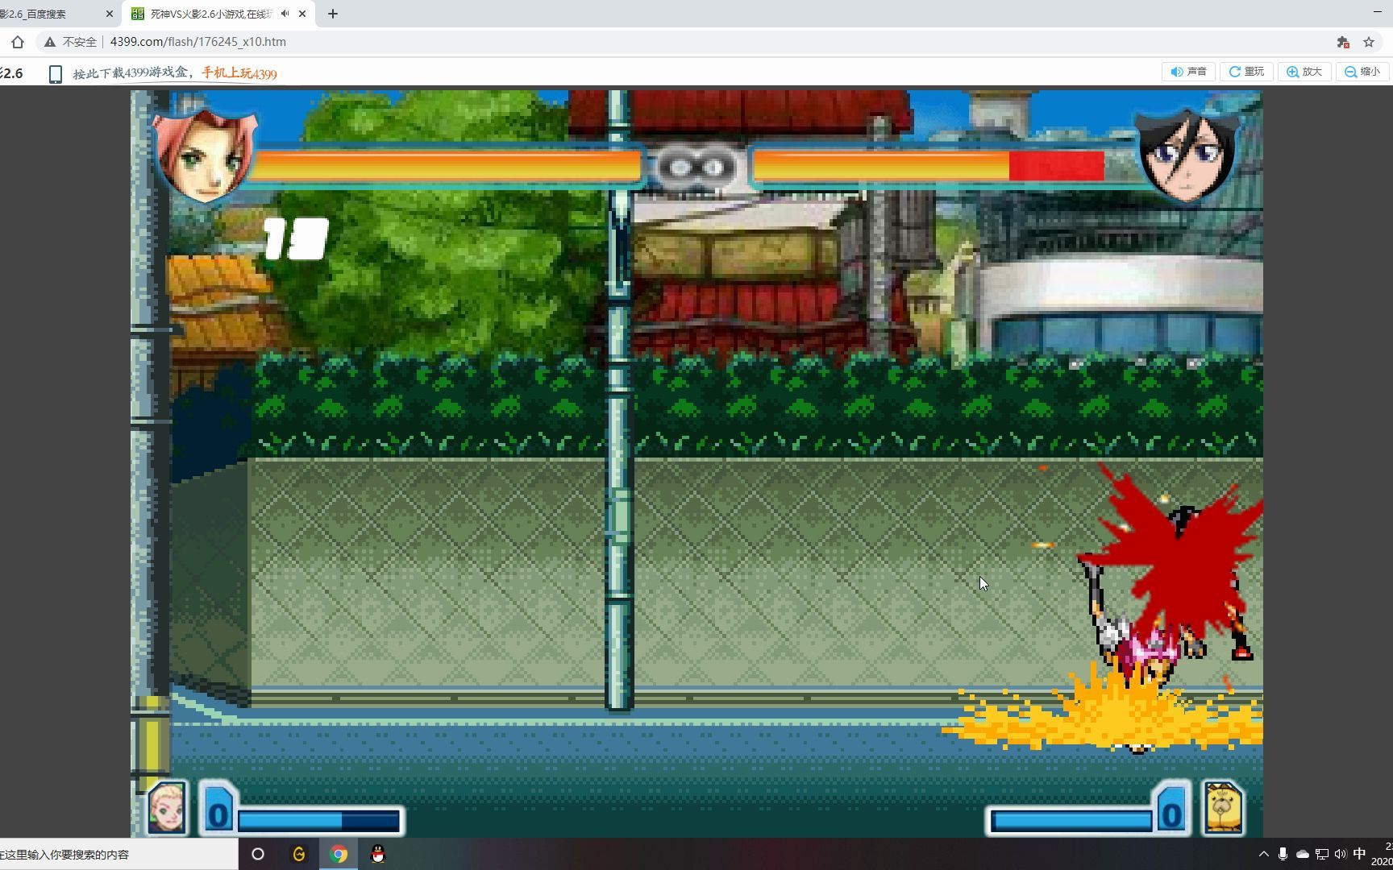
Task: Open 手机上玩4399 link
Action: (239, 73)
